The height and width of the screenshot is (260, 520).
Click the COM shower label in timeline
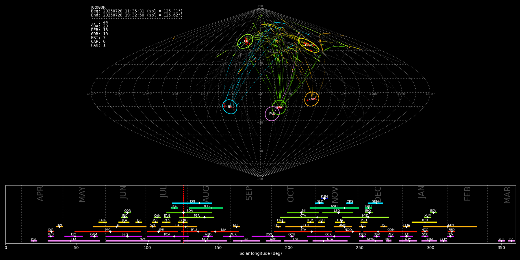391,230
